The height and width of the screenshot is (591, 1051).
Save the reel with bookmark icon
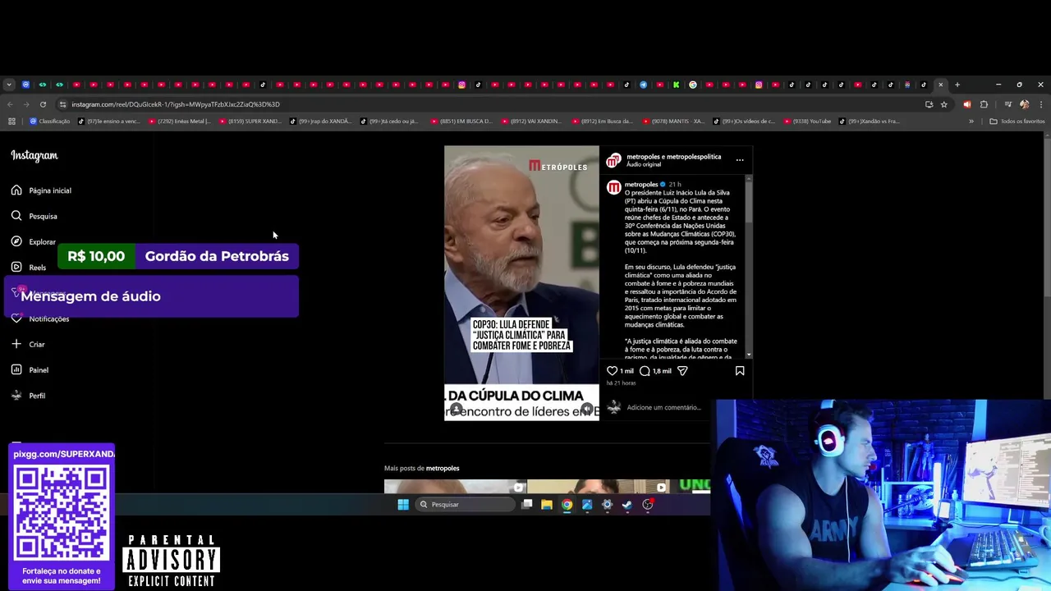pos(740,371)
